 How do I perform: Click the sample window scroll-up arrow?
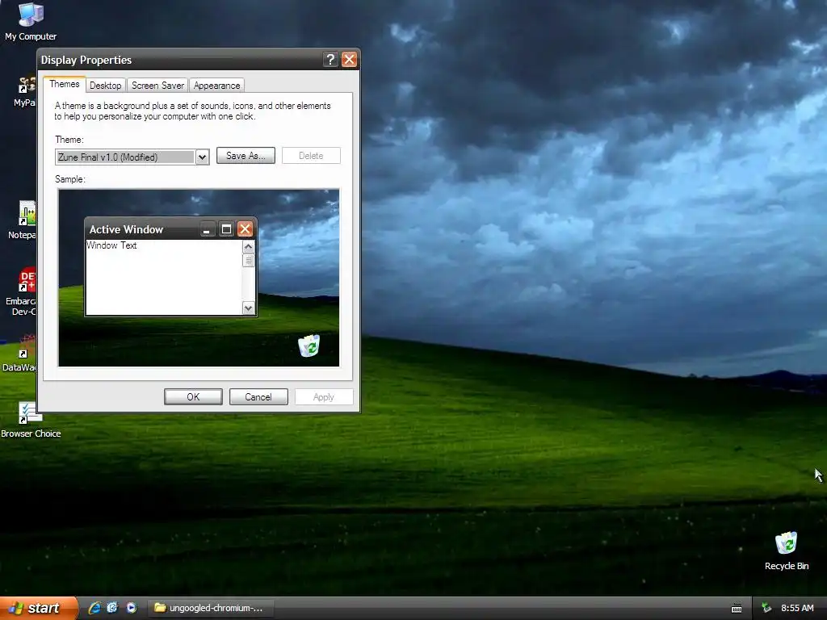point(249,247)
